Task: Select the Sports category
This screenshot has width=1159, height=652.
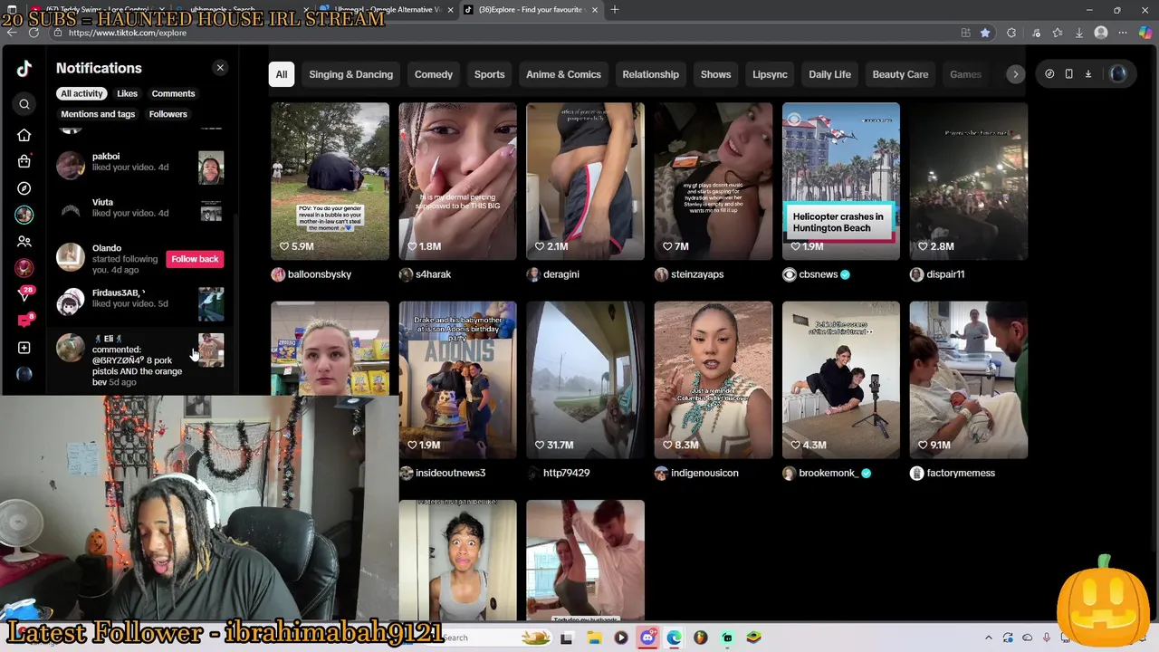Action: pos(490,74)
